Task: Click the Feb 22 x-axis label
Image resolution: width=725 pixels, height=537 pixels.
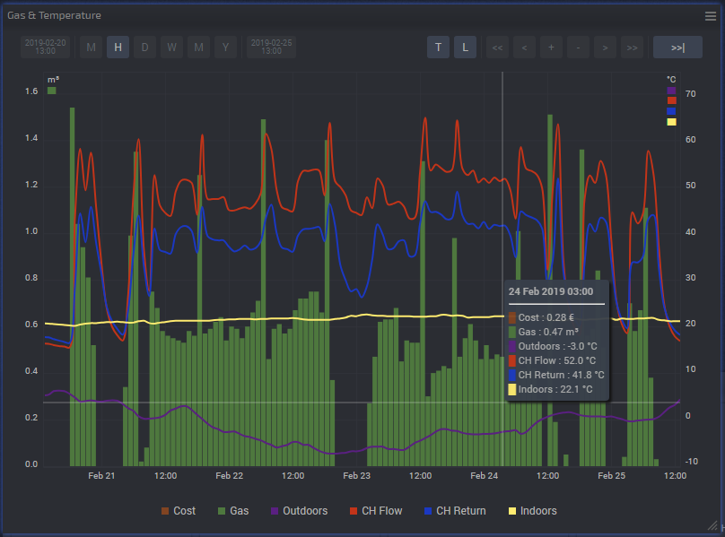Action: 229,475
